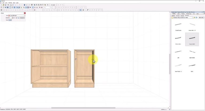Click the folder-up icon in catalog panel
Screen dimensions: 205x111
coord(194,18)
